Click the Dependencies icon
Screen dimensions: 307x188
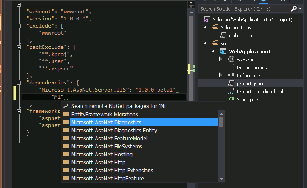(231, 67)
